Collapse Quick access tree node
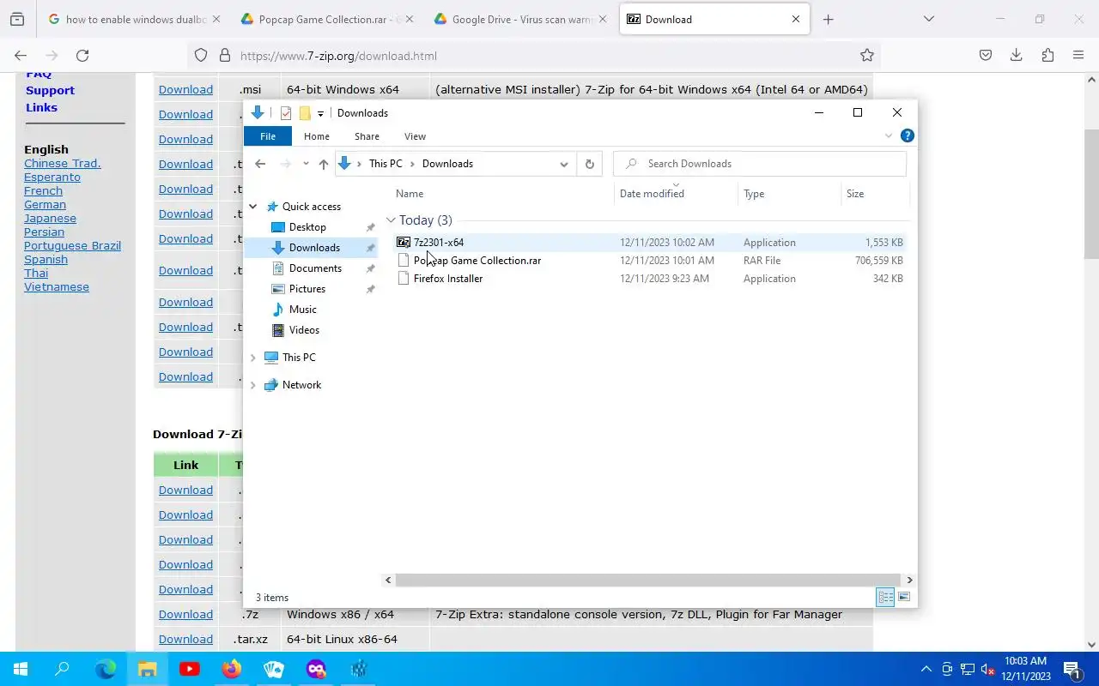The height and width of the screenshot is (686, 1099). click(x=253, y=207)
